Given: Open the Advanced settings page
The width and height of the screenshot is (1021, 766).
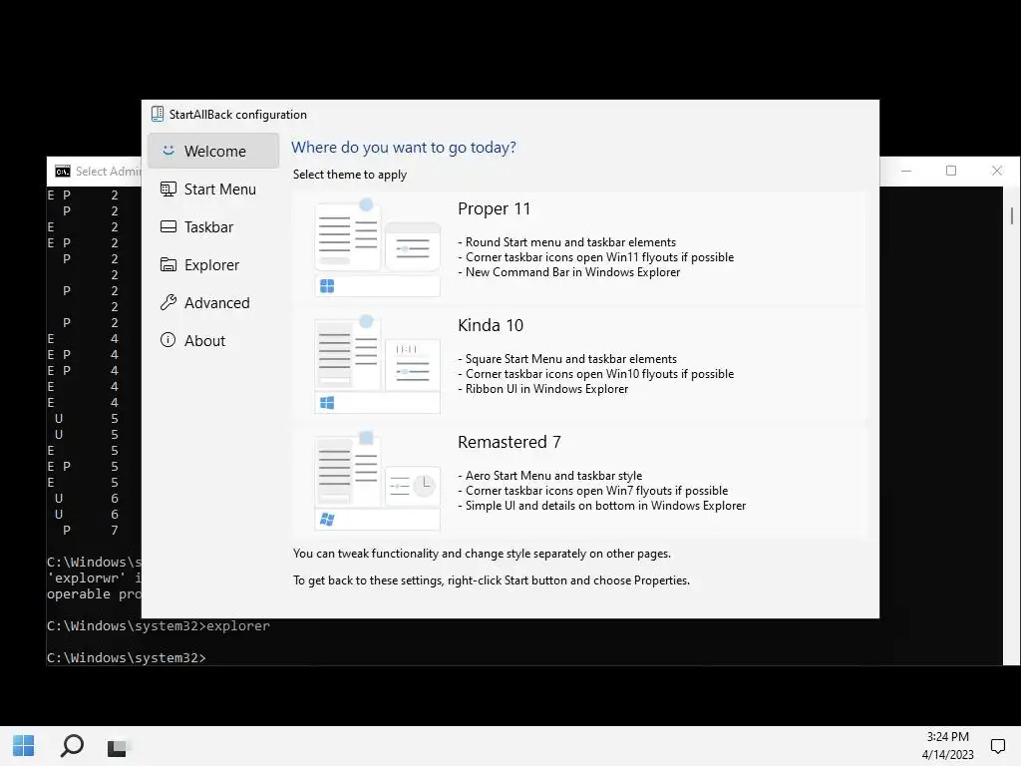Looking at the screenshot, I should coord(213,303).
